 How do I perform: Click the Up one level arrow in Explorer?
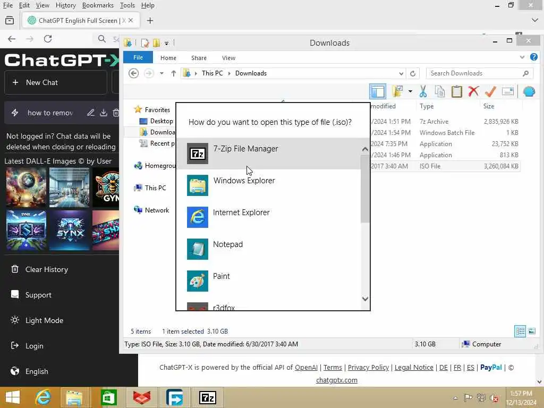[174, 73]
